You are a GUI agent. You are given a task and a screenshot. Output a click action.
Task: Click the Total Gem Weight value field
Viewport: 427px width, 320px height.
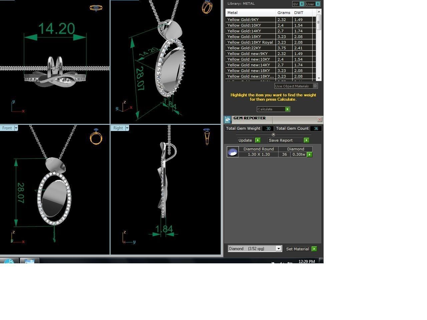coord(268,128)
